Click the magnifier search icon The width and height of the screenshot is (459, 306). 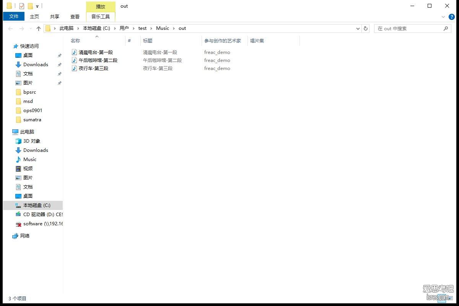(x=446, y=28)
